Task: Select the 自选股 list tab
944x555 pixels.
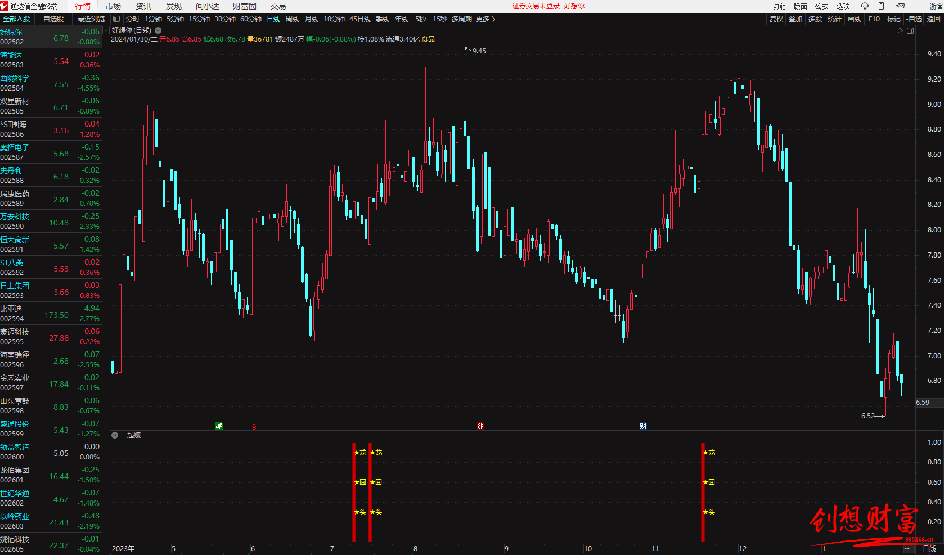Action: 53,19
